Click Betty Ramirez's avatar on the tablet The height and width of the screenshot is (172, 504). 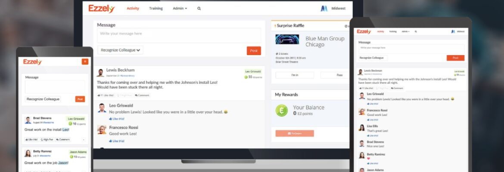pyautogui.click(x=361, y=155)
